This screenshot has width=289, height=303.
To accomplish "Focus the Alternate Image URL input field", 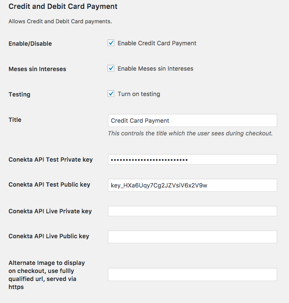I will click(192, 275).
